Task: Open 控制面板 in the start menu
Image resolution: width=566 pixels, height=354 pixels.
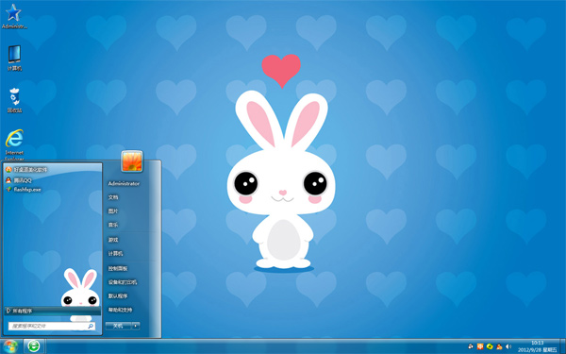Action: tap(118, 268)
